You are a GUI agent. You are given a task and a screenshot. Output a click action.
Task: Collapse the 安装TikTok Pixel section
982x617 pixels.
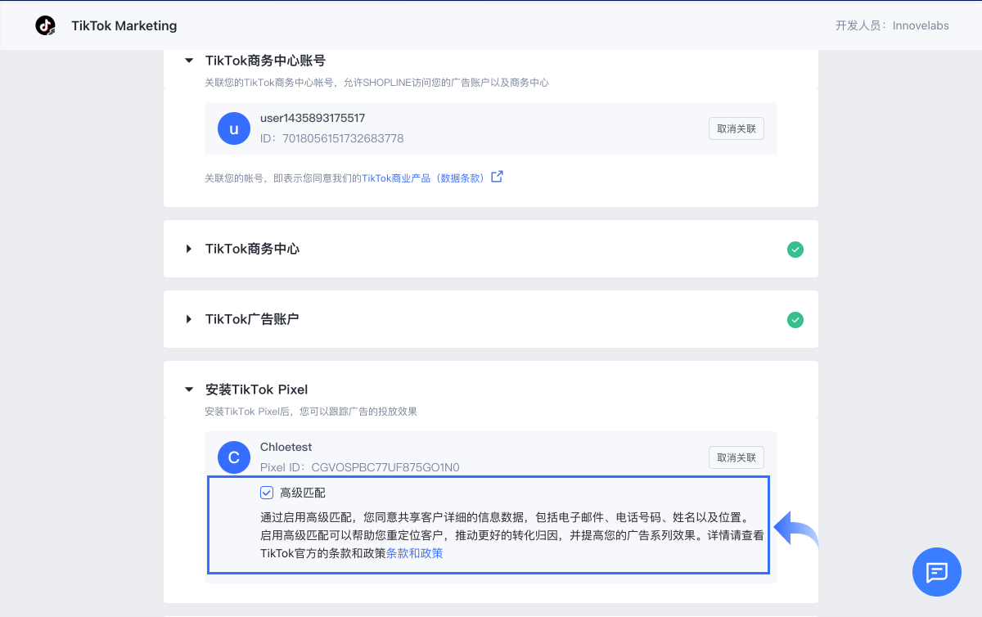[189, 390]
